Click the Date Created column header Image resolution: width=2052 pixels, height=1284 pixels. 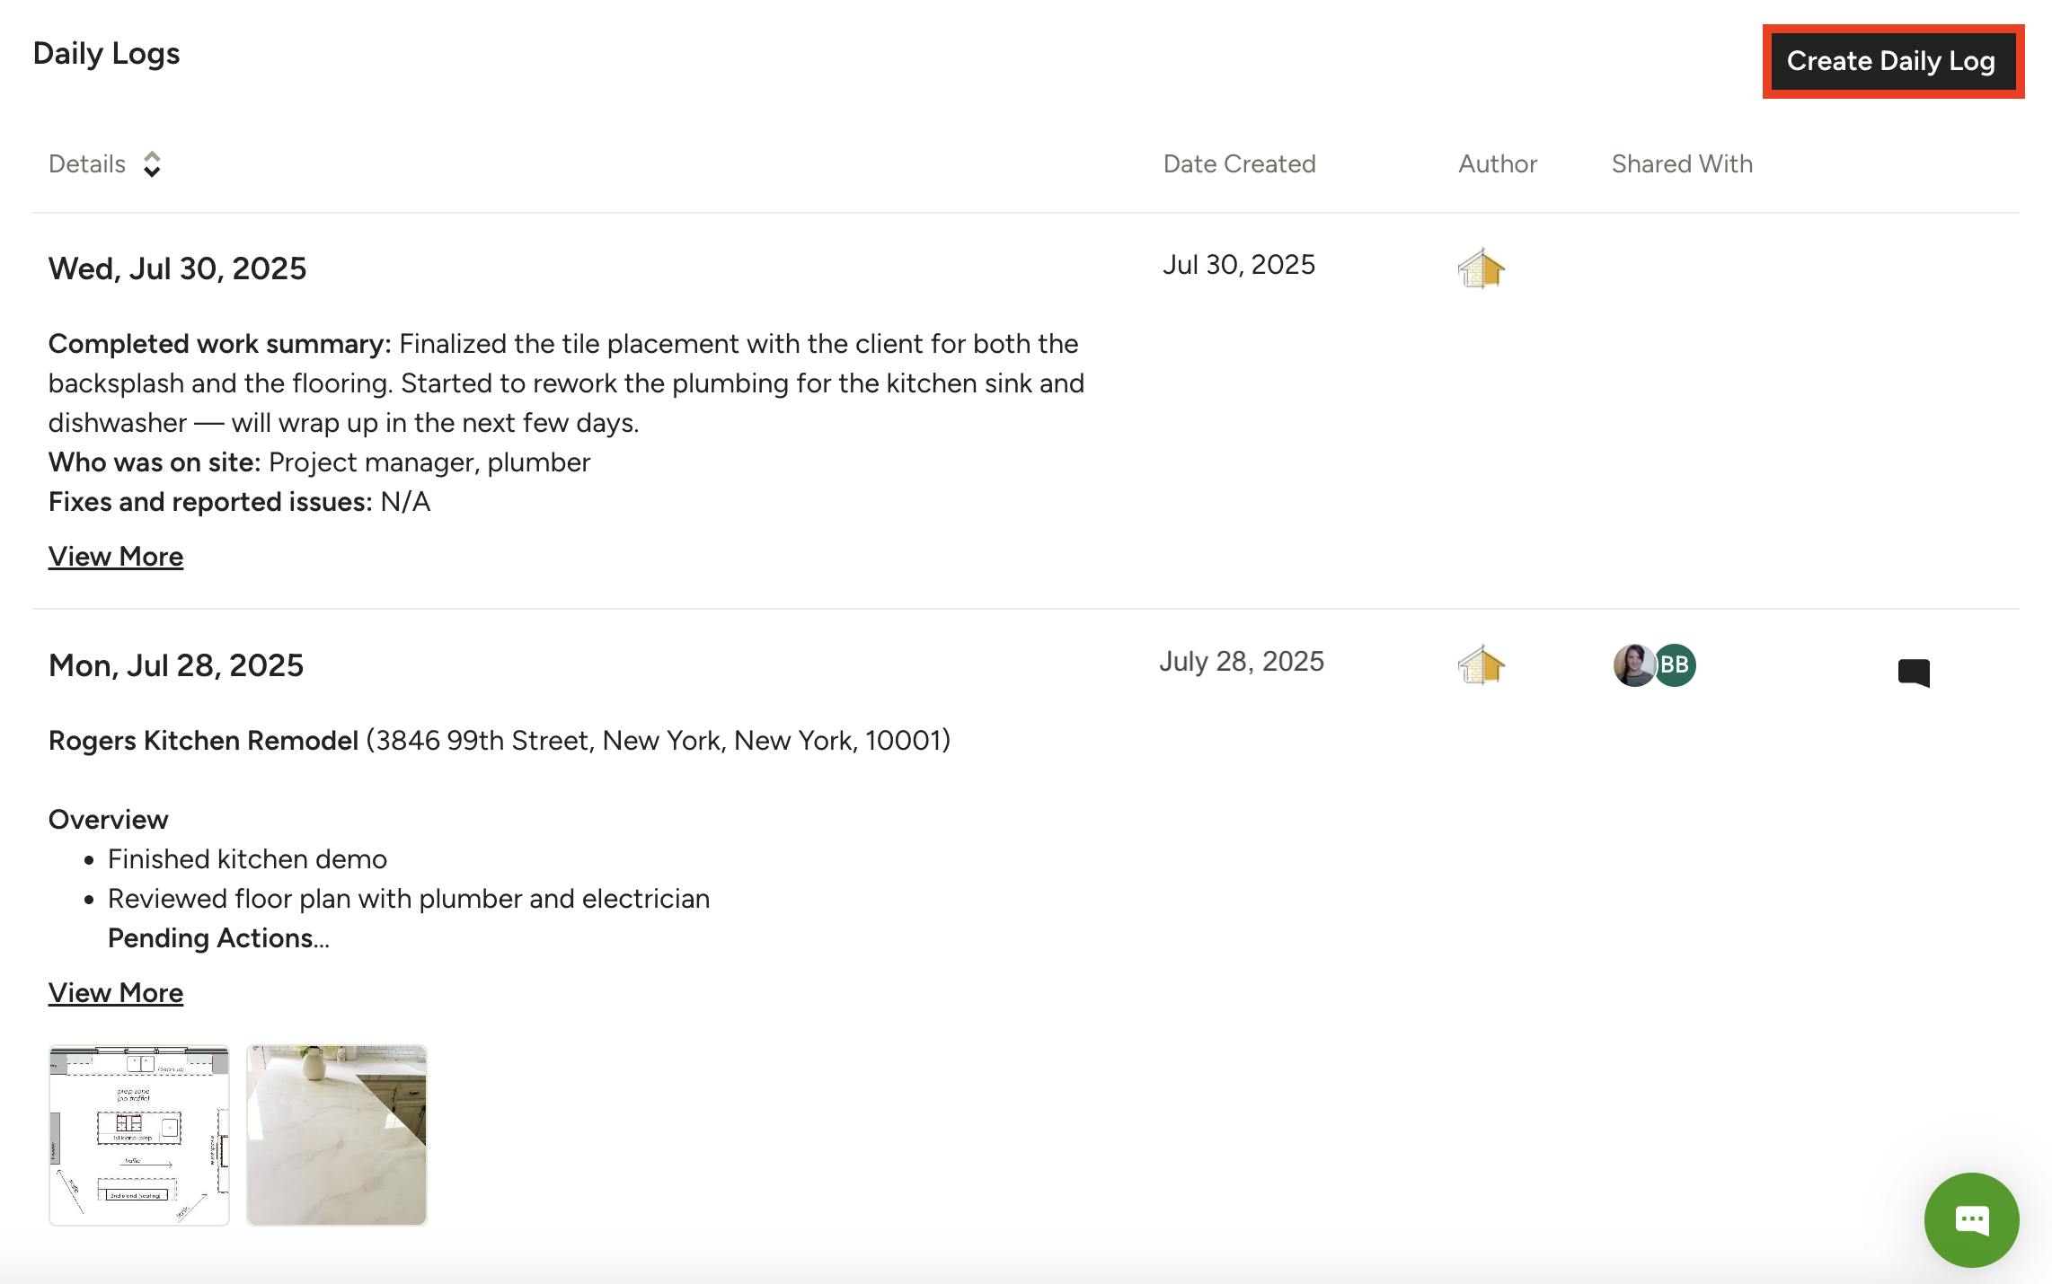(1239, 164)
